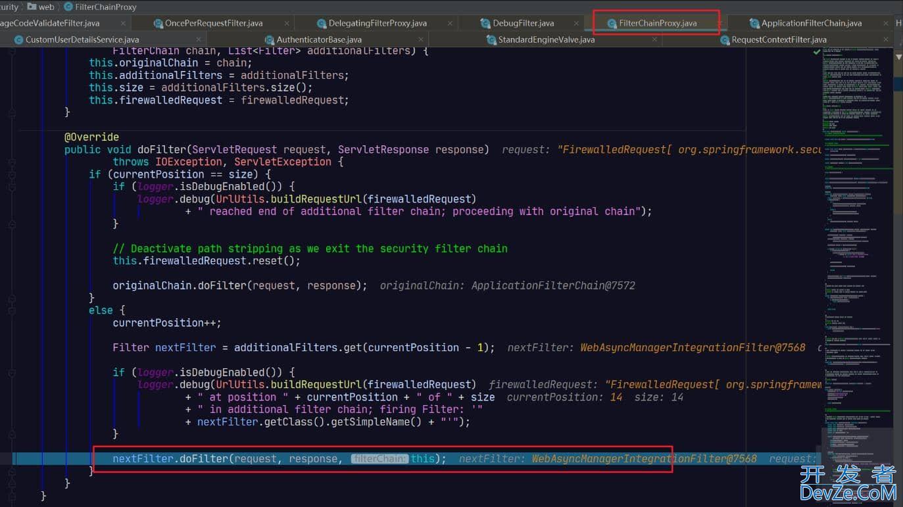Screen dimensions: 903x507
Task: Click 'this.originalChain = chain;' line
Action: [170, 63]
